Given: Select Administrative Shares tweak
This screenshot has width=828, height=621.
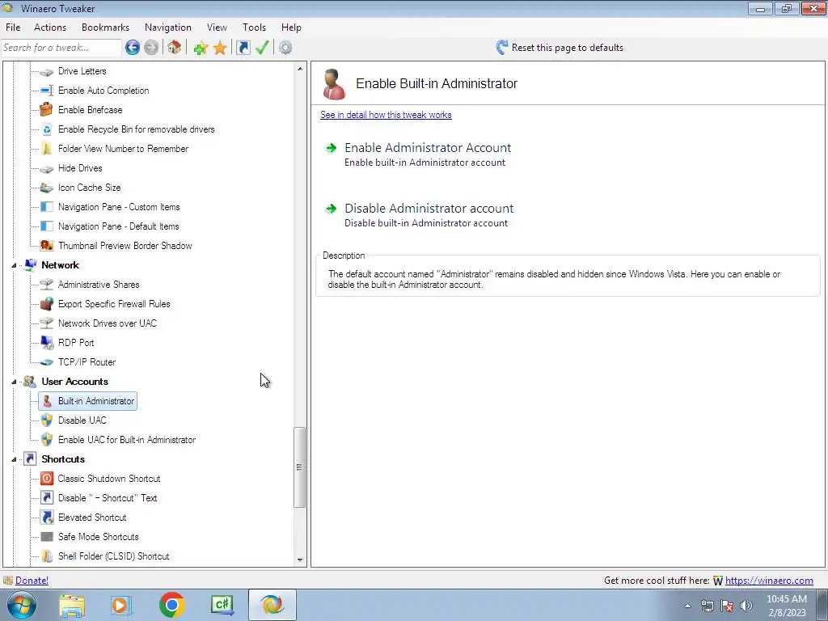Looking at the screenshot, I should (x=99, y=285).
